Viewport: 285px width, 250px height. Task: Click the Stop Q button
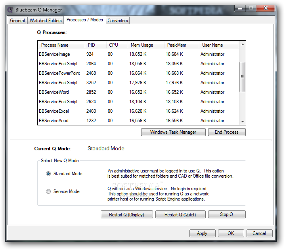click(227, 214)
